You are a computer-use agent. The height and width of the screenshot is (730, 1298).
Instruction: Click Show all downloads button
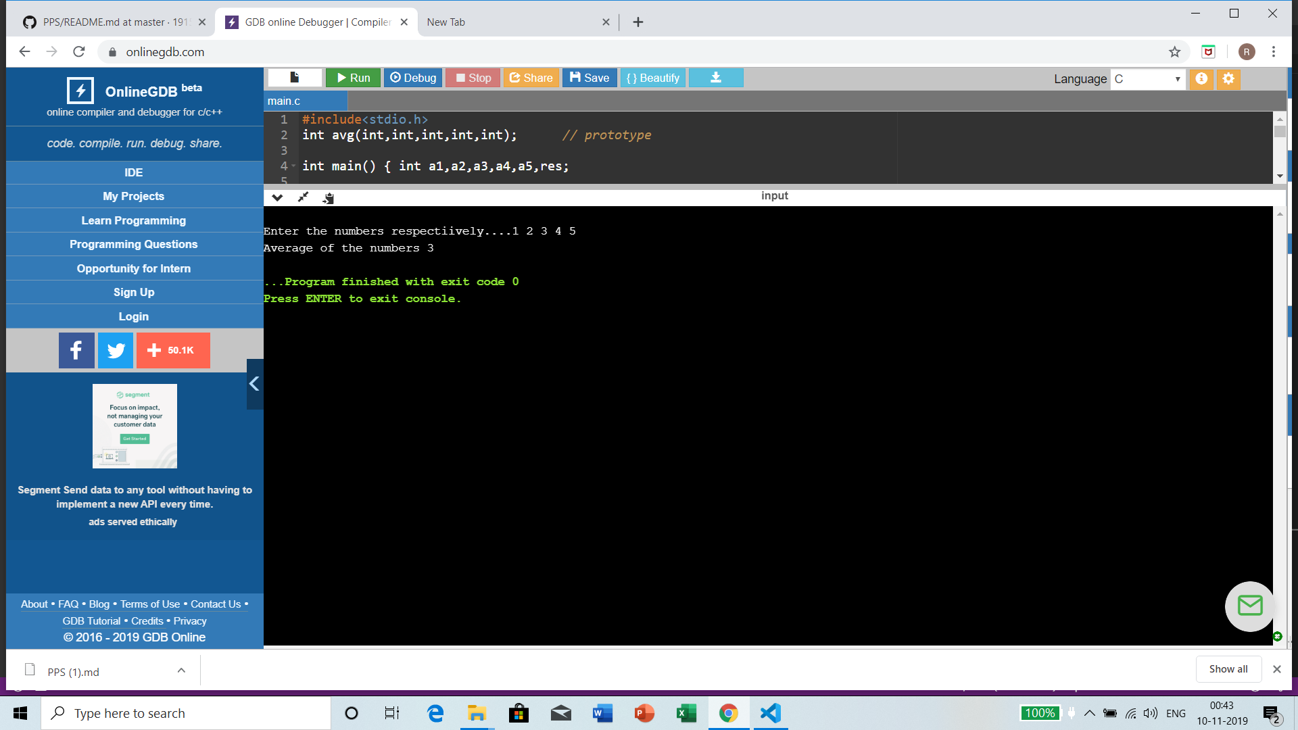point(1228,669)
